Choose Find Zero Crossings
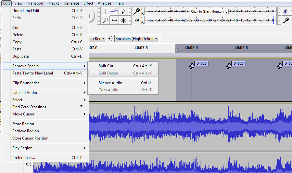The height and width of the screenshot is (173, 292). (x=45, y=107)
